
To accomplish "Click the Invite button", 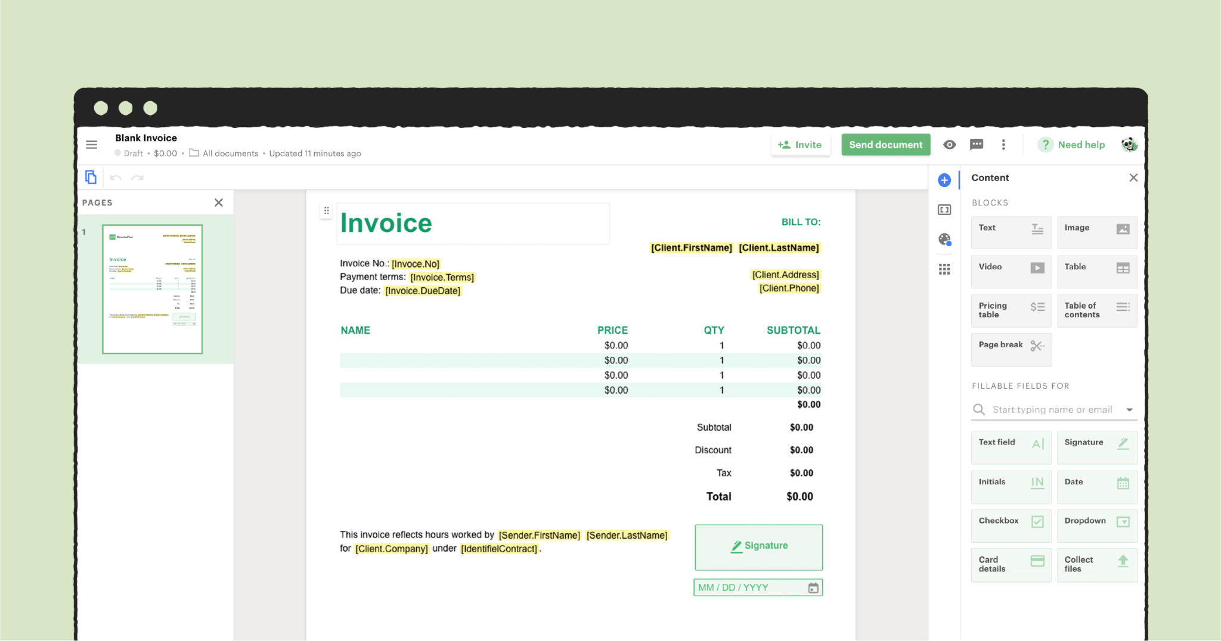I will tap(801, 145).
